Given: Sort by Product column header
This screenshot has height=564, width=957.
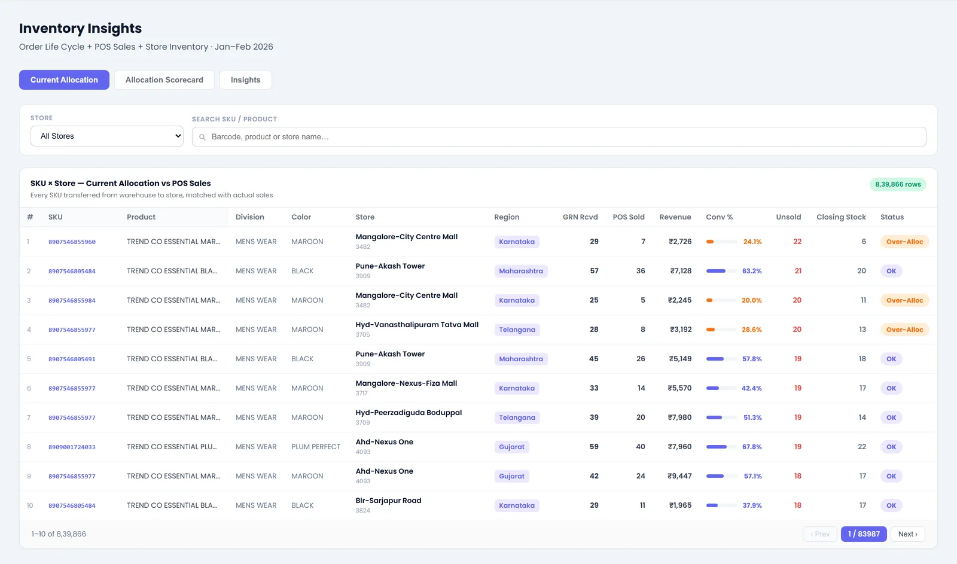Looking at the screenshot, I should 141,217.
